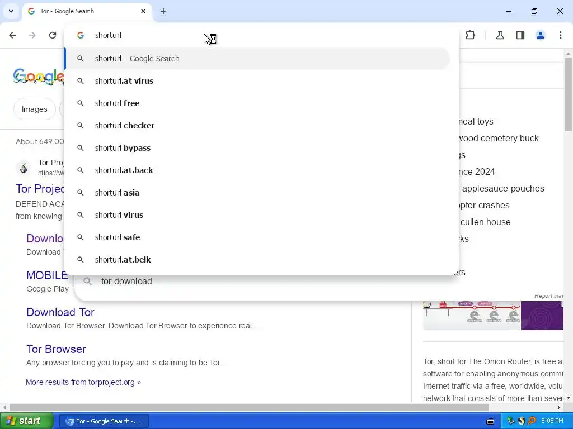Open the 'MOBILE' sitelink

pyautogui.click(x=47, y=275)
